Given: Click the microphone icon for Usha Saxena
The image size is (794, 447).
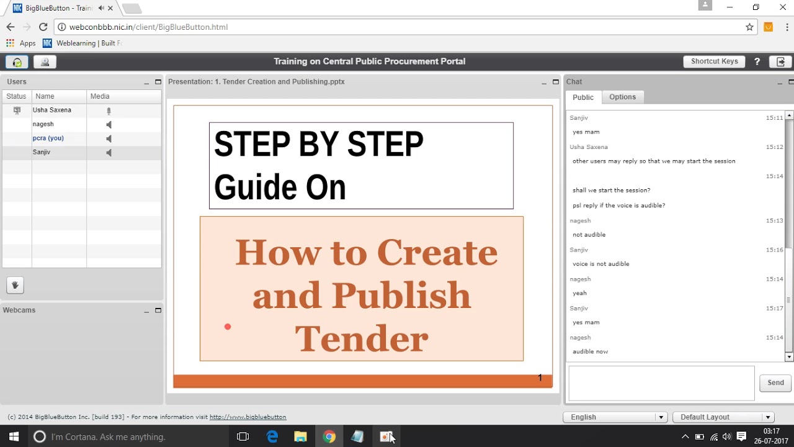Looking at the screenshot, I should click(109, 111).
